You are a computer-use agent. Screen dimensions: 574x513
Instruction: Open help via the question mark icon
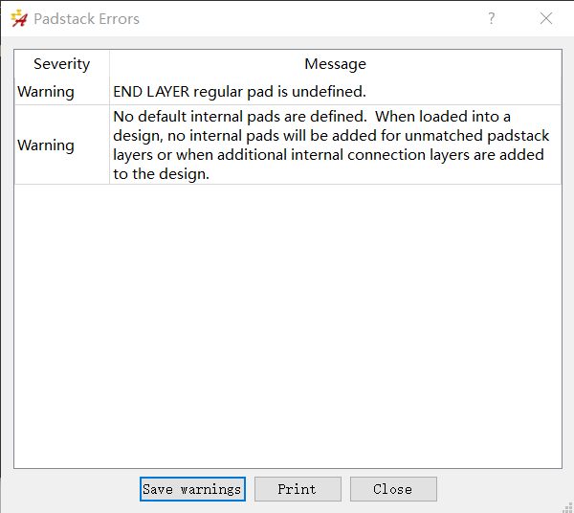[x=492, y=18]
